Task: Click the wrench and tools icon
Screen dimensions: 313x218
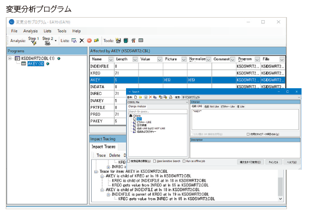Action: click(133, 40)
